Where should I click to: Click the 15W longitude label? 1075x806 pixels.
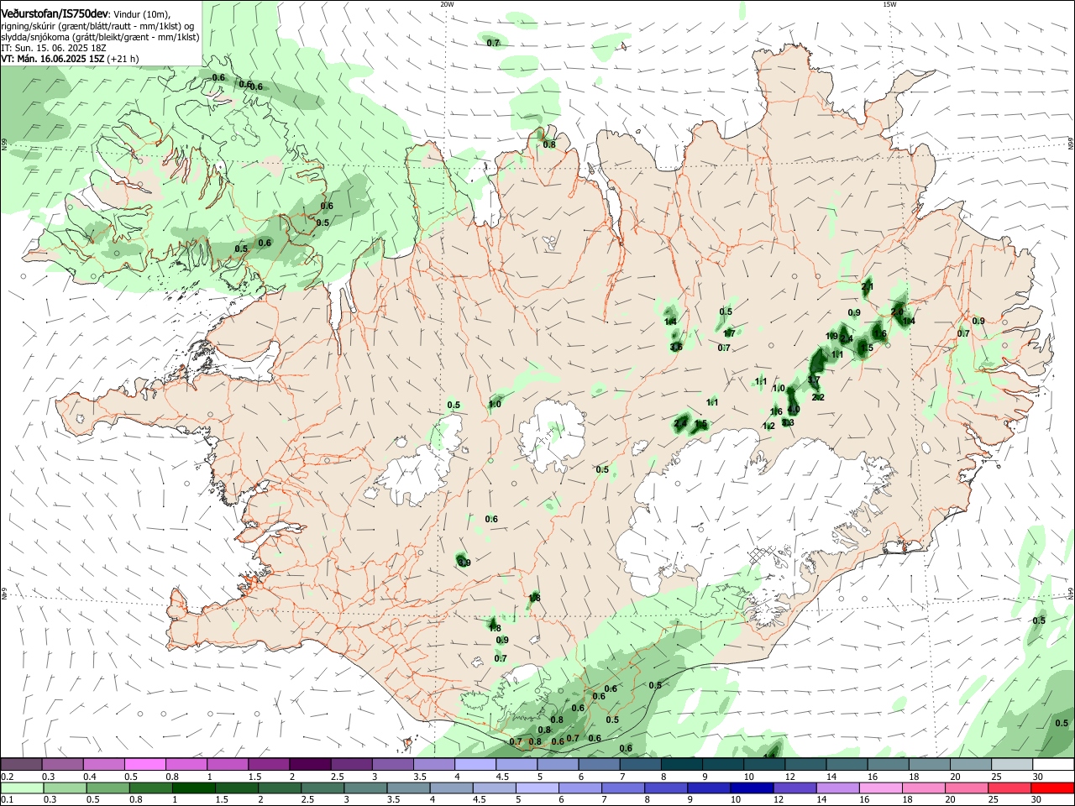pos(889,4)
